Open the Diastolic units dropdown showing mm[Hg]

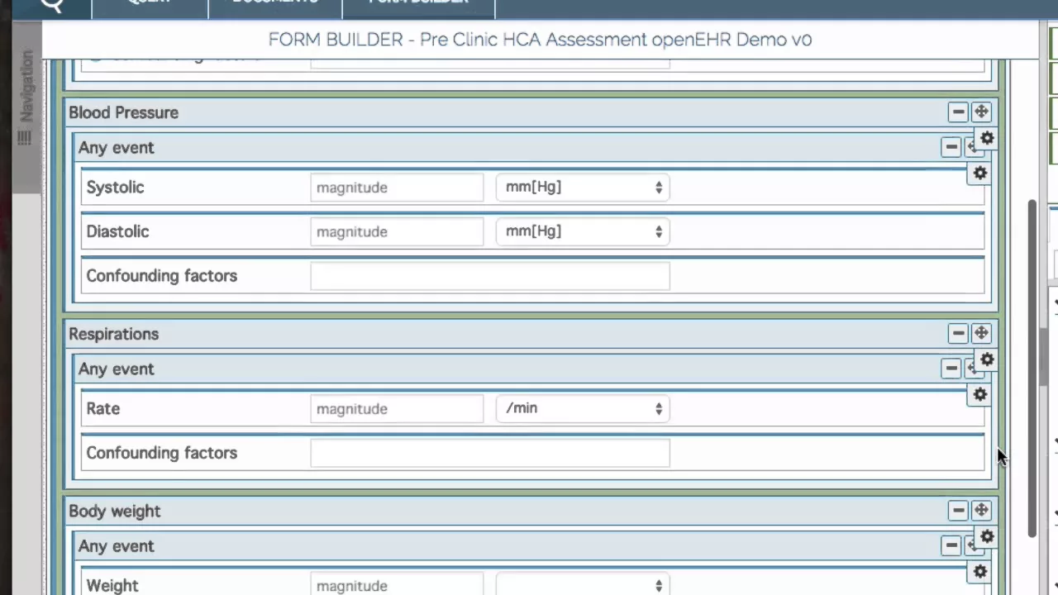[x=583, y=231]
